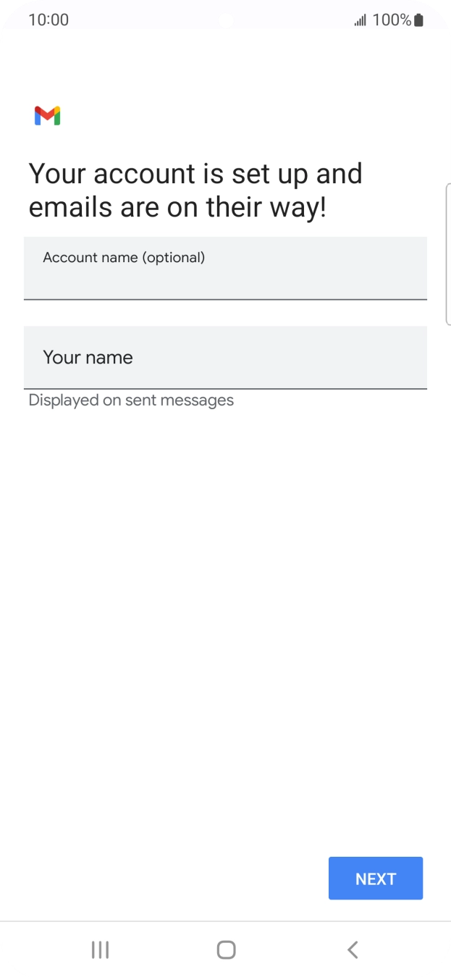Tap the Displayed on sent messages helper text
This screenshot has height=977, width=451.
[x=130, y=400]
